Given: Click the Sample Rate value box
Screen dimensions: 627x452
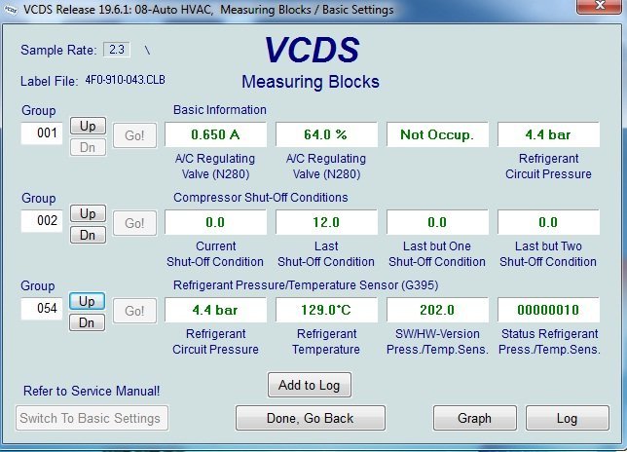Looking at the screenshot, I should (x=117, y=50).
